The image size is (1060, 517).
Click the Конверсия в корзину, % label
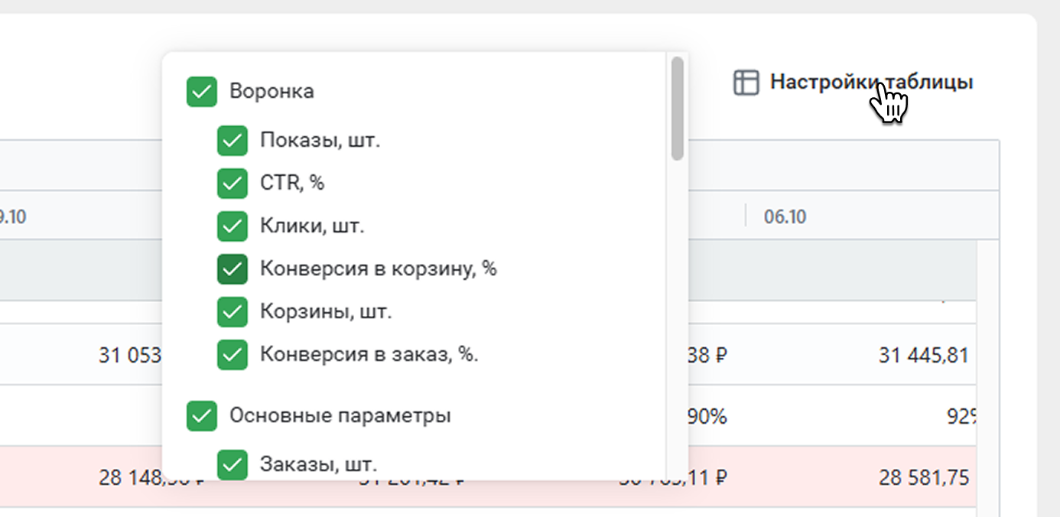coord(378,269)
